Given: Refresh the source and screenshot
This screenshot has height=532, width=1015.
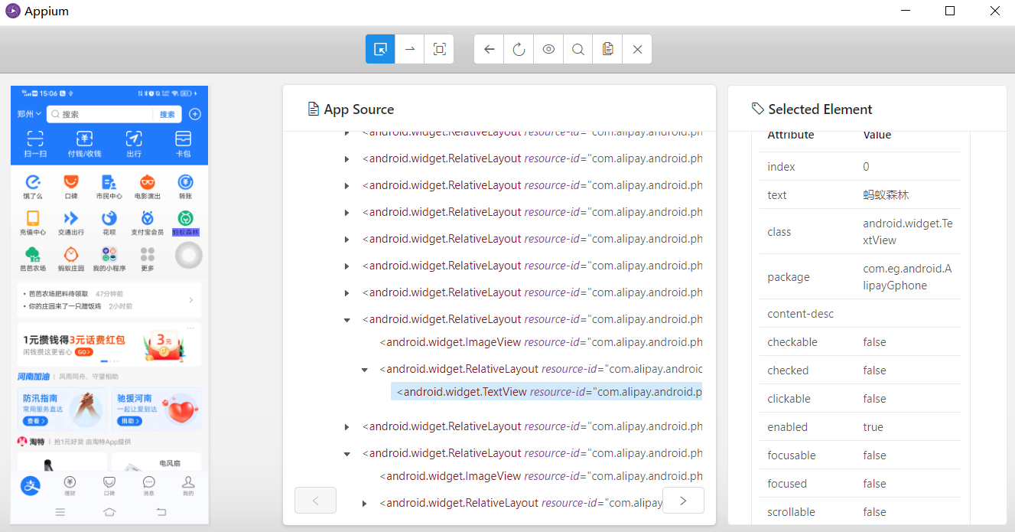Looking at the screenshot, I should tap(519, 49).
